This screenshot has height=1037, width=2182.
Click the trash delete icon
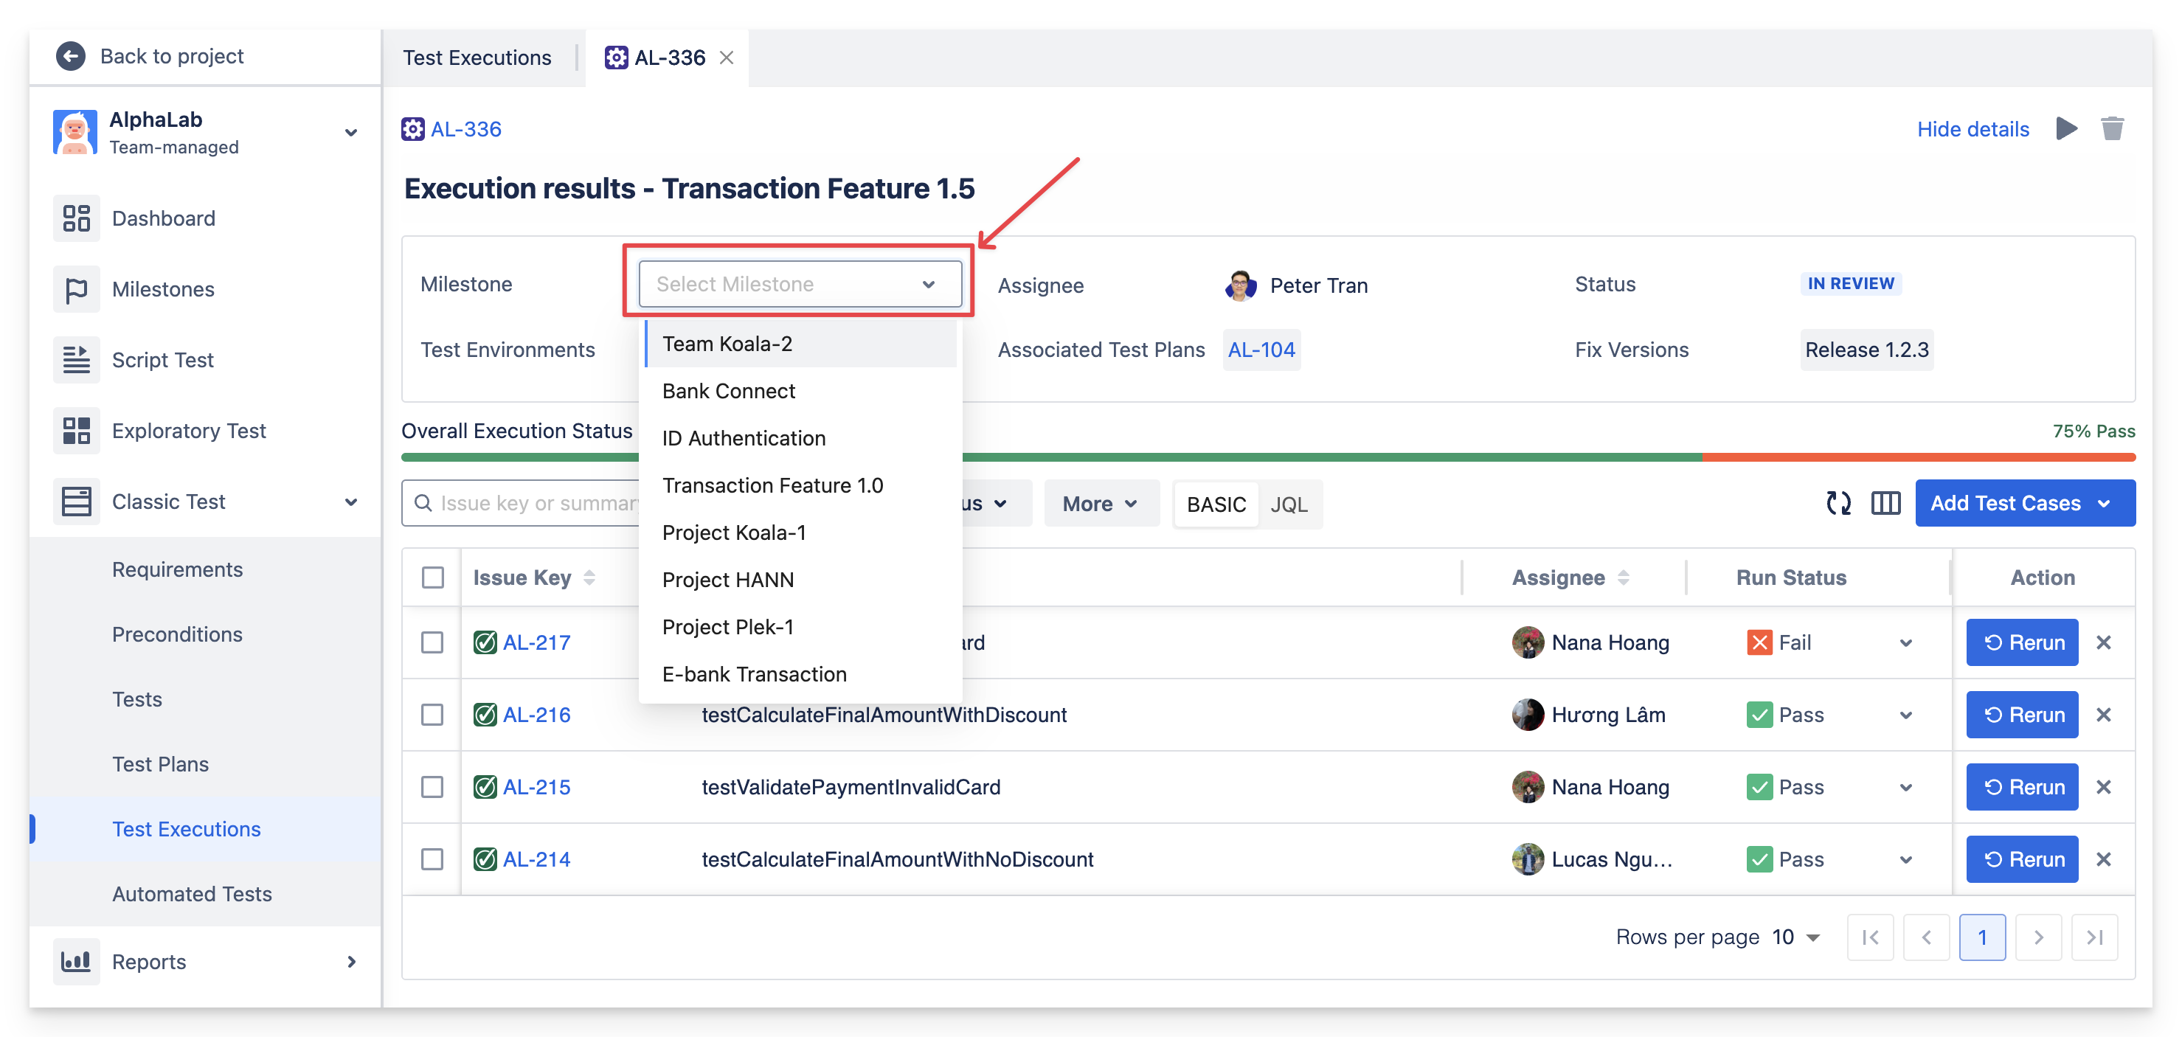(2112, 129)
